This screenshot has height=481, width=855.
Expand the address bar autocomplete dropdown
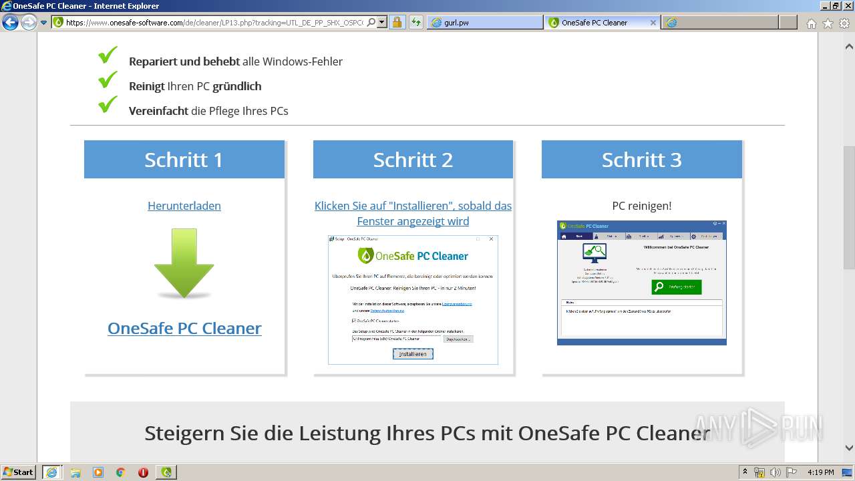pos(382,22)
